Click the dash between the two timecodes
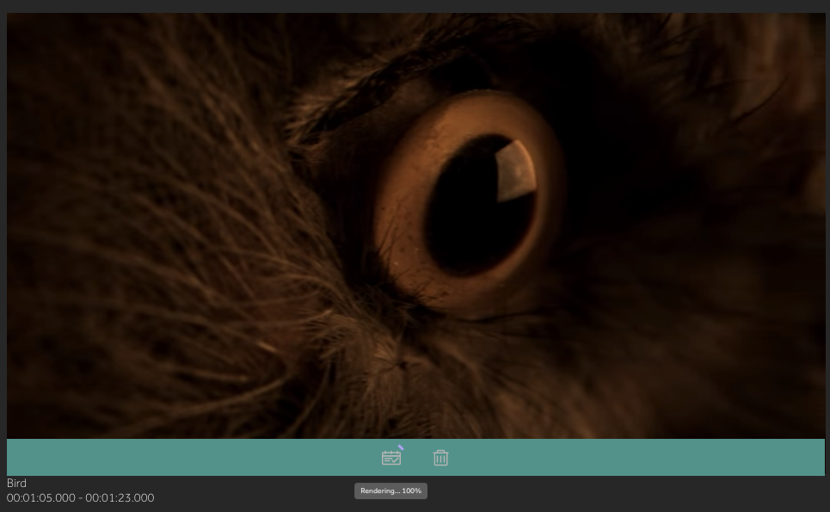Image resolution: width=830 pixels, height=512 pixels. click(x=81, y=498)
